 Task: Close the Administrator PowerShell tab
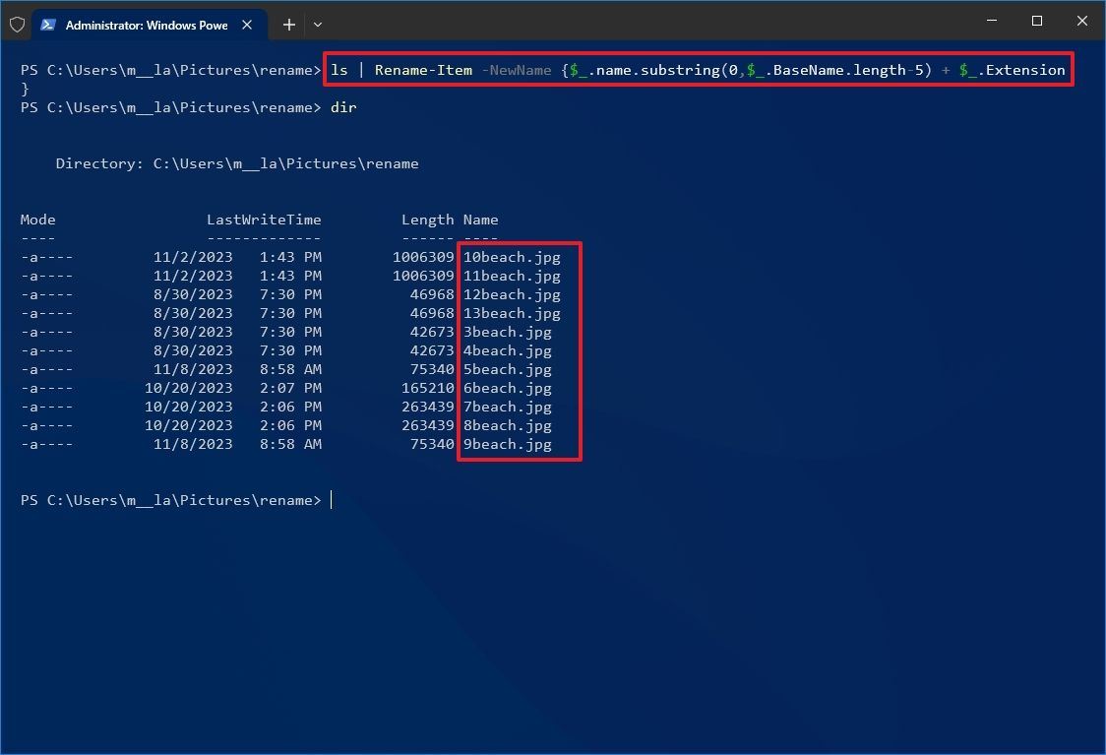coord(247,26)
